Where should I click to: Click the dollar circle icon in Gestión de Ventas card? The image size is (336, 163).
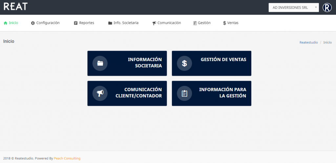click(x=184, y=63)
